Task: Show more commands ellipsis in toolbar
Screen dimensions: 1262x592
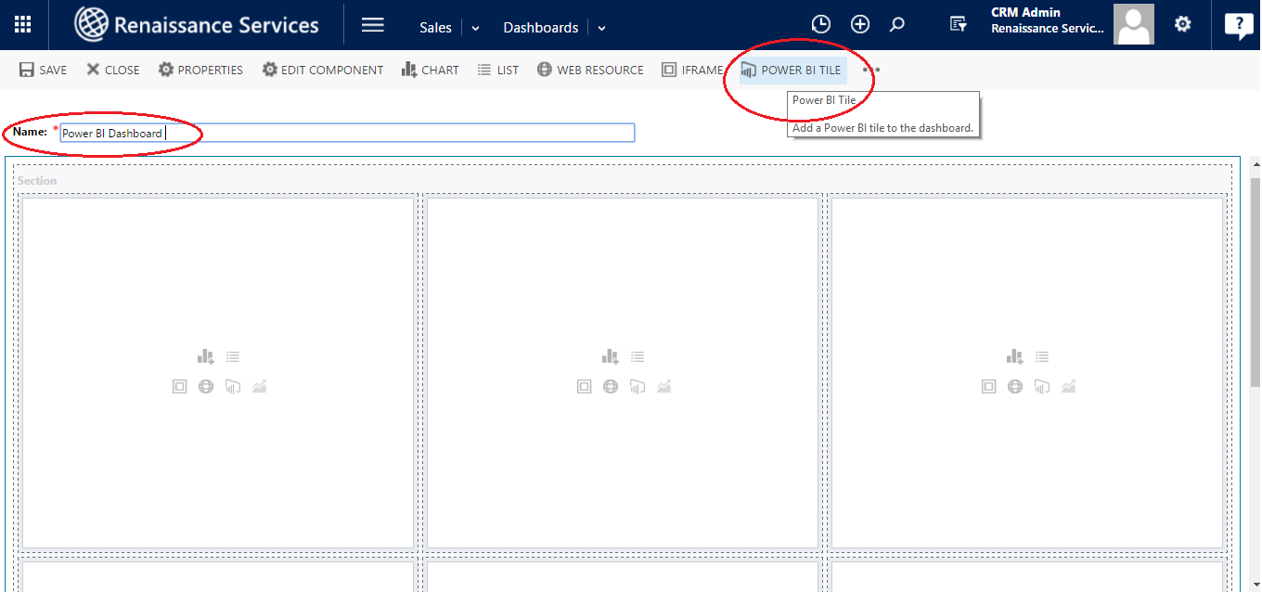Action: pos(870,70)
